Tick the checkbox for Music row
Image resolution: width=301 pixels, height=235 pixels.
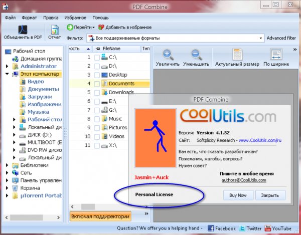tap(97, 119)
